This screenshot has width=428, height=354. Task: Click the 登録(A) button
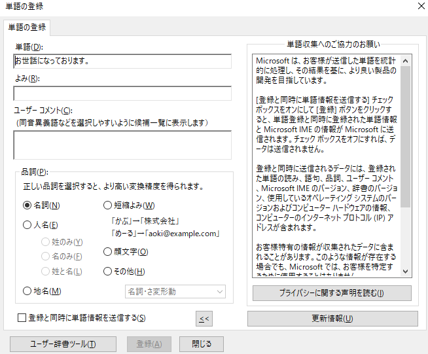[x=149, y=344]
